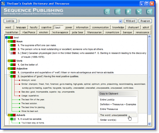Select the 'language' history tab

(21, 27)
